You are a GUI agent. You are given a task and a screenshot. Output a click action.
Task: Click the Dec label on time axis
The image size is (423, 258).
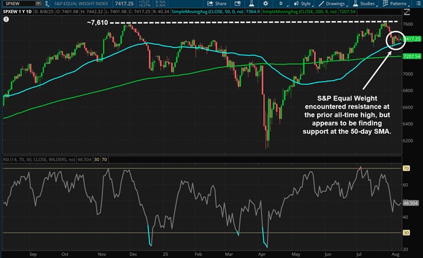pos(133,254)
